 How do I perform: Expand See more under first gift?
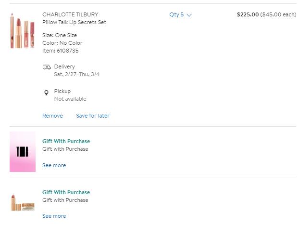click(x=54, y=165)
